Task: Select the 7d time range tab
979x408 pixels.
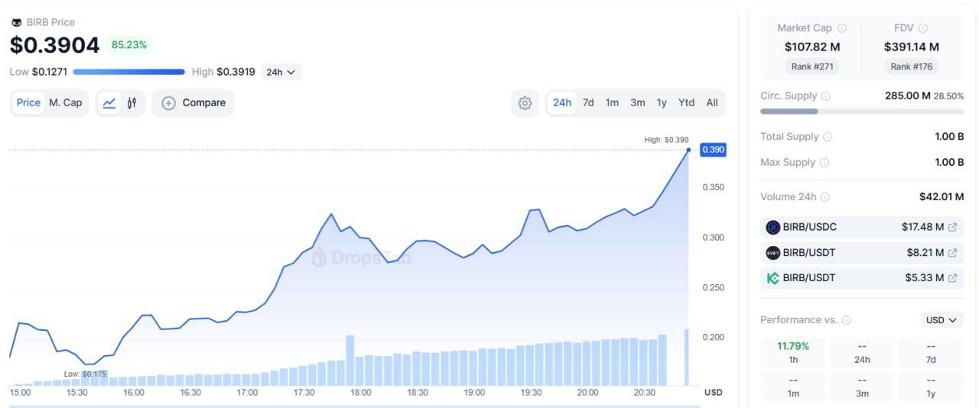Action: pos(588,103)
